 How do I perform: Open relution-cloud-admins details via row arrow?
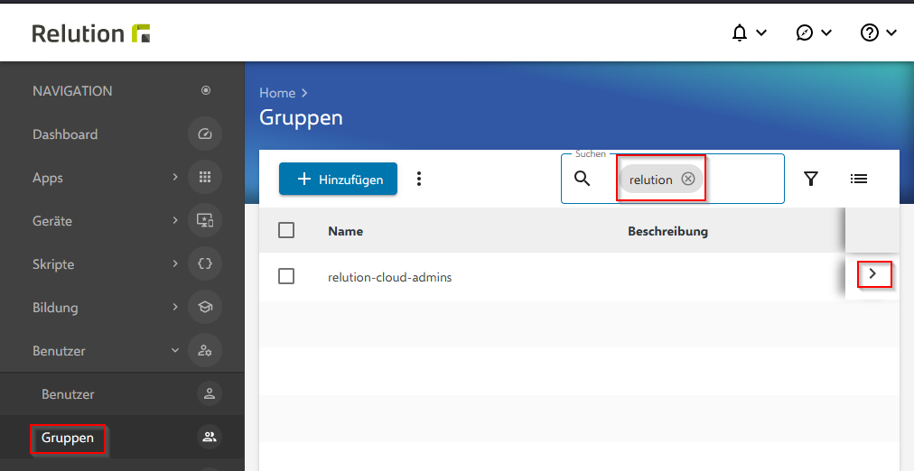click(x=872, y=273)
